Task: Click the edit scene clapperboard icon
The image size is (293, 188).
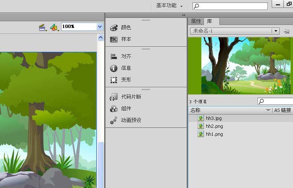Action: coord(43,28)
